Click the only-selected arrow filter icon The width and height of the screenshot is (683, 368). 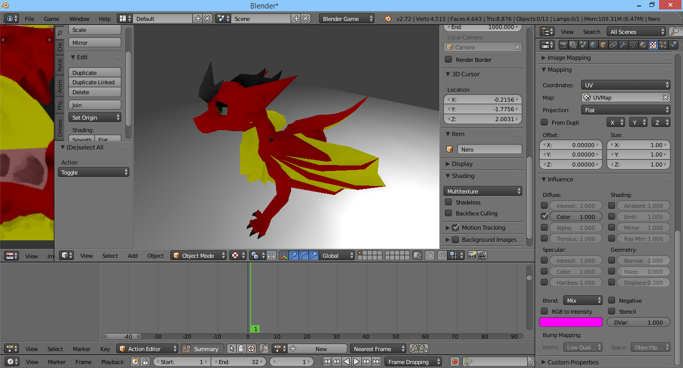(232, 349)
